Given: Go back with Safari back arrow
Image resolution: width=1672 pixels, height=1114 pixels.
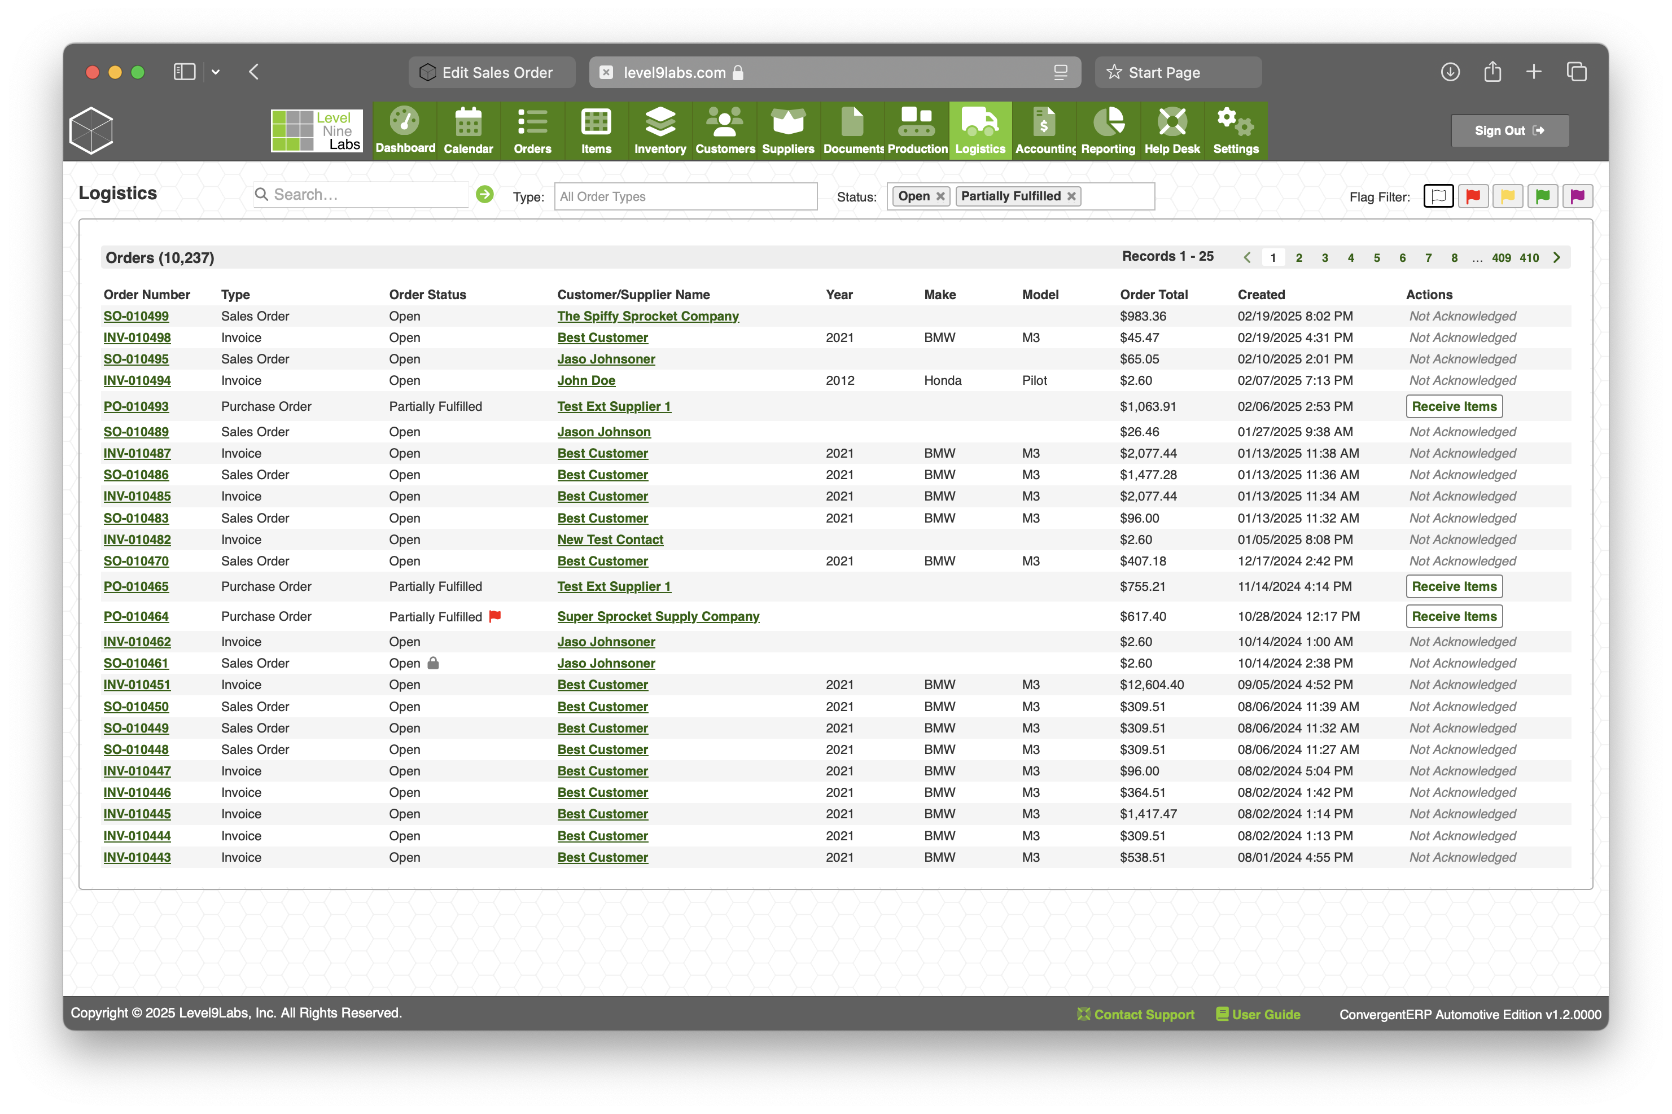Looking at the screenshot, I should pos(253,72).
